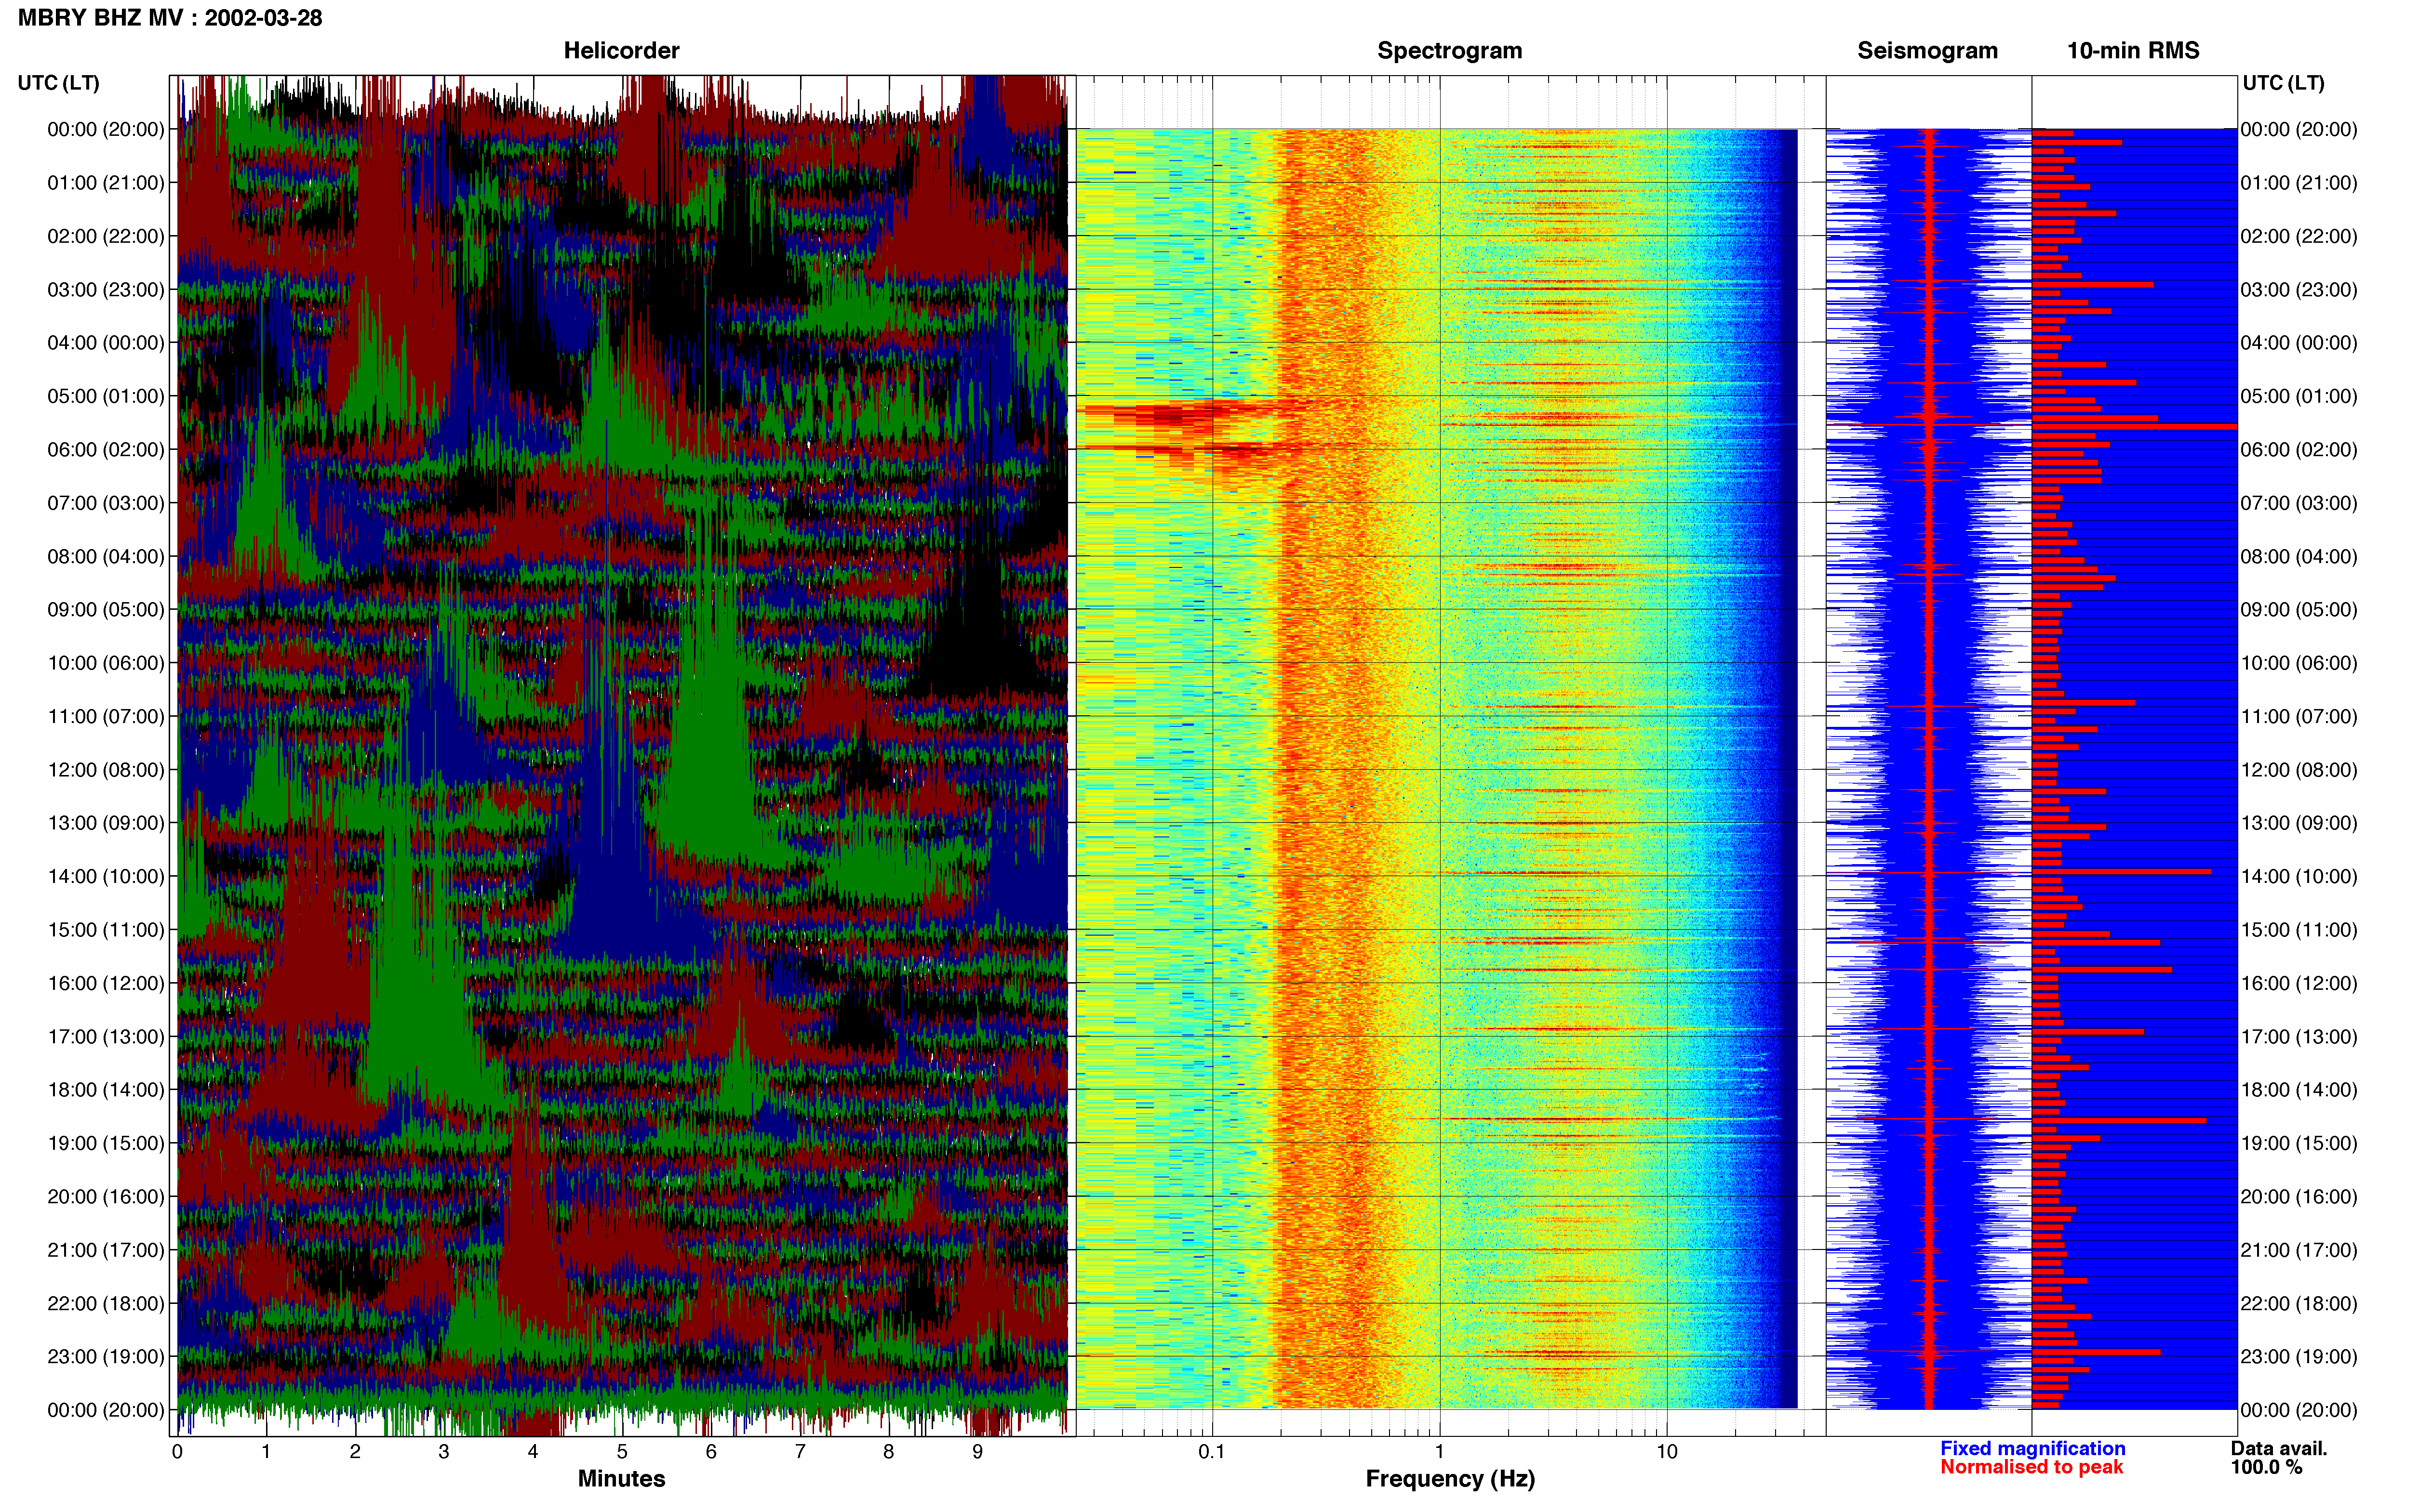Click the right UTC (LT) axis label
The height and width of the screenshot is (1512, 2419).
pyautogui.click(x=2283, y=83)
